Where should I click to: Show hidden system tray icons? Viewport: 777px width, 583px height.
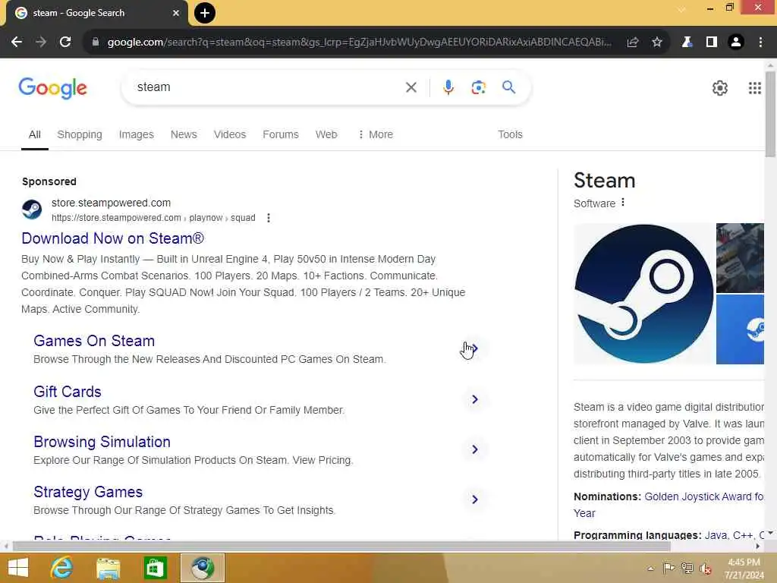click(x=650, y=569)
